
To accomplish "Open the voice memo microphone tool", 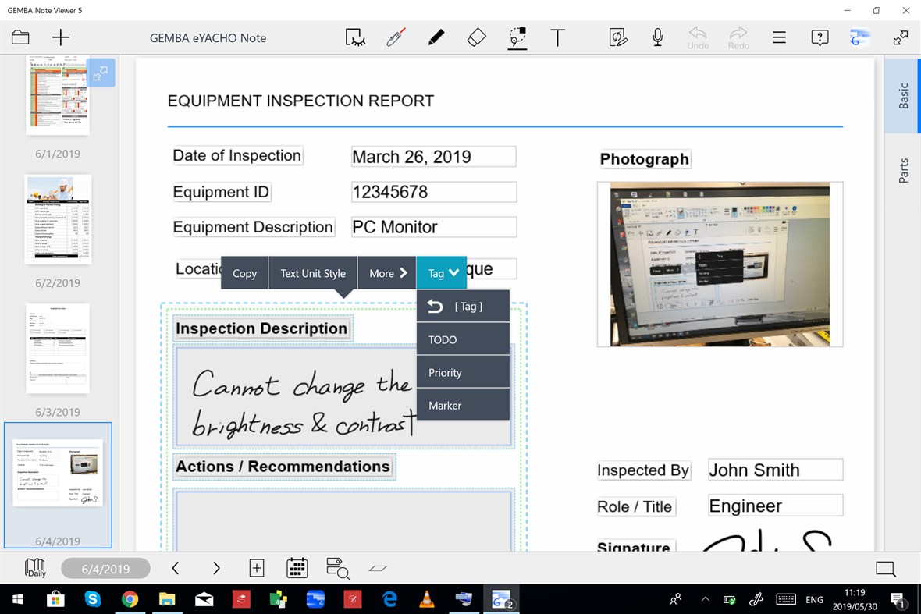I will [x=657, y=37].
